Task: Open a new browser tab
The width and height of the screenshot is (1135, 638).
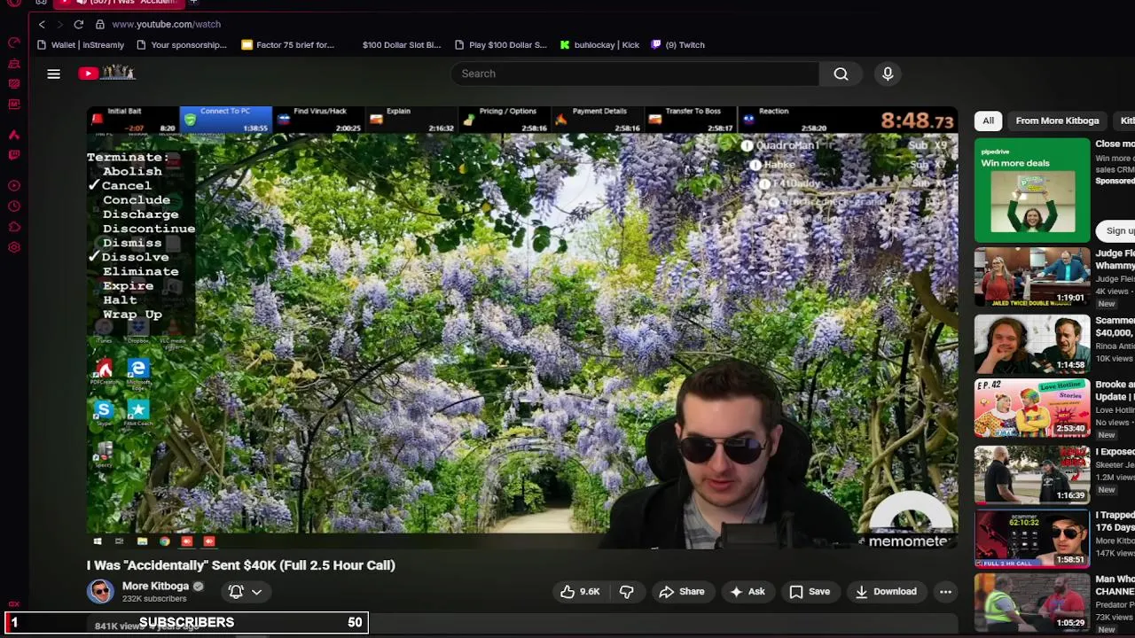Action: 193,4
